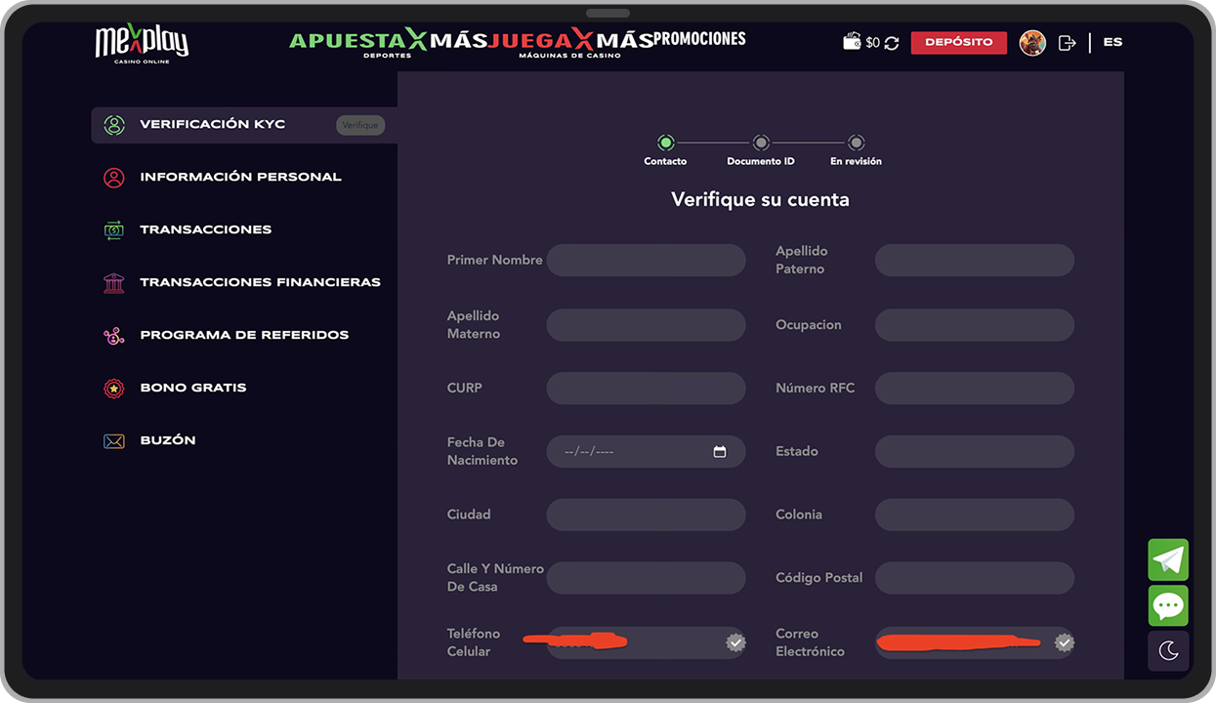Click the Verifique badge

(x=360, y=125)
